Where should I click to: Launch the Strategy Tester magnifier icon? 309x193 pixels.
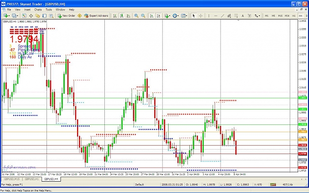pos(51,16)
